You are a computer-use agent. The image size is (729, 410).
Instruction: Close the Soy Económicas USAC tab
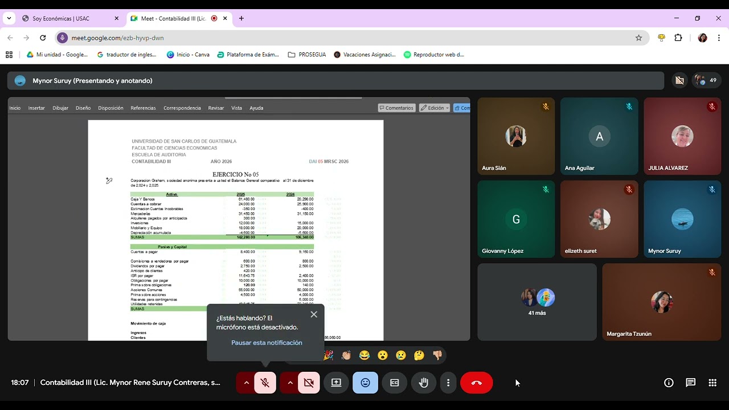(117, 18)
